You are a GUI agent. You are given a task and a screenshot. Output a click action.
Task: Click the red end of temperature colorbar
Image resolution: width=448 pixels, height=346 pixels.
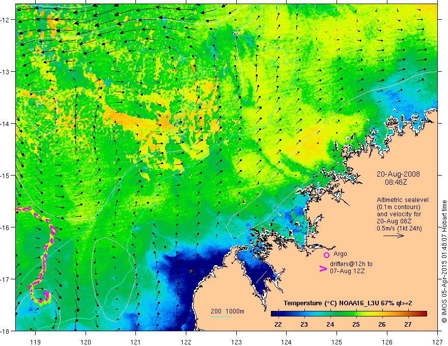tap(423, 314)
